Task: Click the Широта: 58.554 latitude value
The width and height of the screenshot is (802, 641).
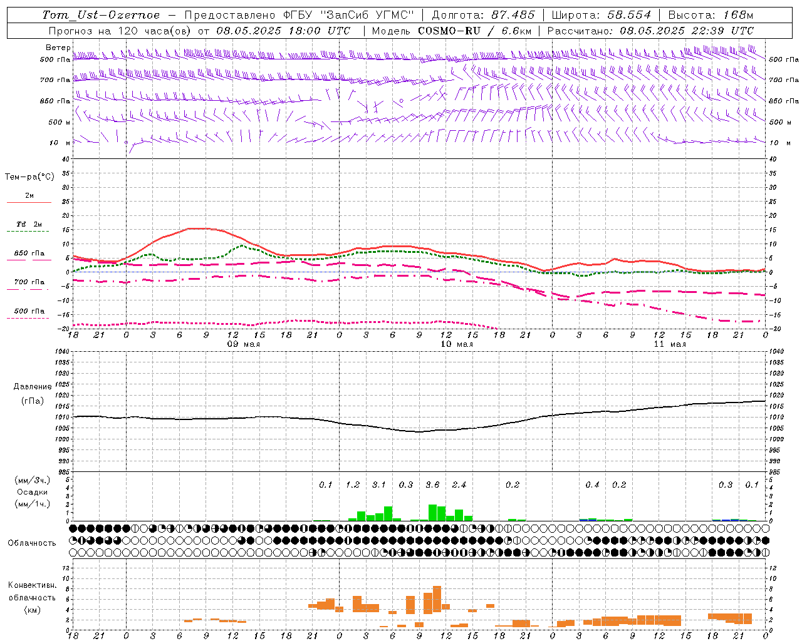Action: pos(602,15)
